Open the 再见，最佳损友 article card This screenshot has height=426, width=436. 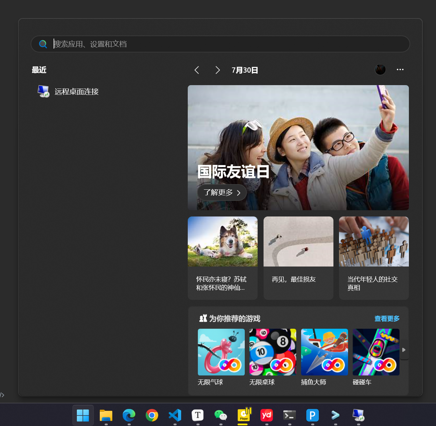298,258
